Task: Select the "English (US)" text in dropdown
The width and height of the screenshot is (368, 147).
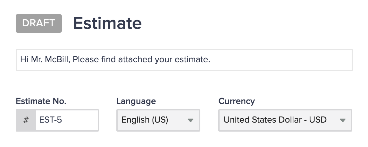Action: coord(145,120)
